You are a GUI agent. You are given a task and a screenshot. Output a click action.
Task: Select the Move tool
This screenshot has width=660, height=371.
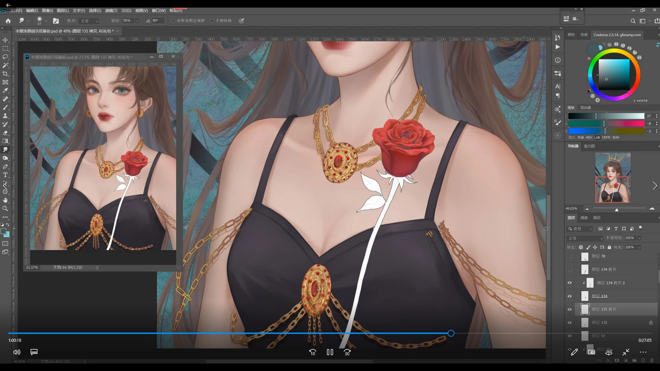[5, 40]
